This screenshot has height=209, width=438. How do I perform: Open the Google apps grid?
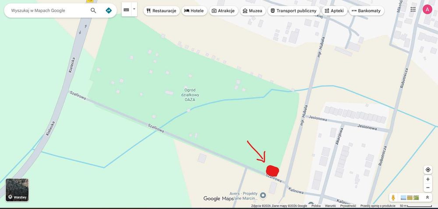pos(413,9)
